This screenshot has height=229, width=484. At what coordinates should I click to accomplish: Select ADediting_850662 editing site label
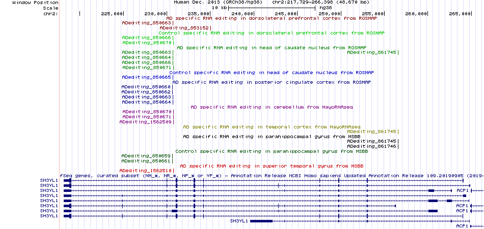[x=146, y=92]
